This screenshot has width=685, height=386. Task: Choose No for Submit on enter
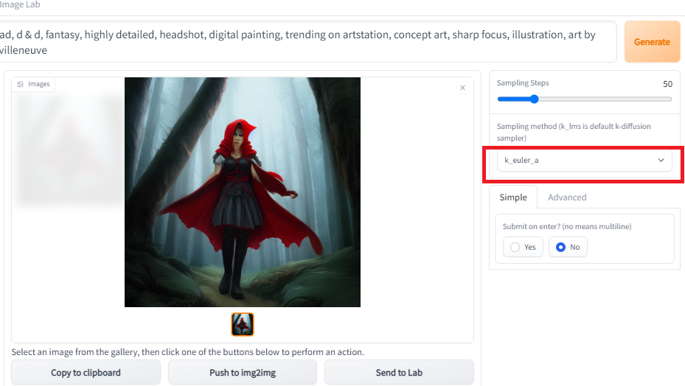(568, 248)
